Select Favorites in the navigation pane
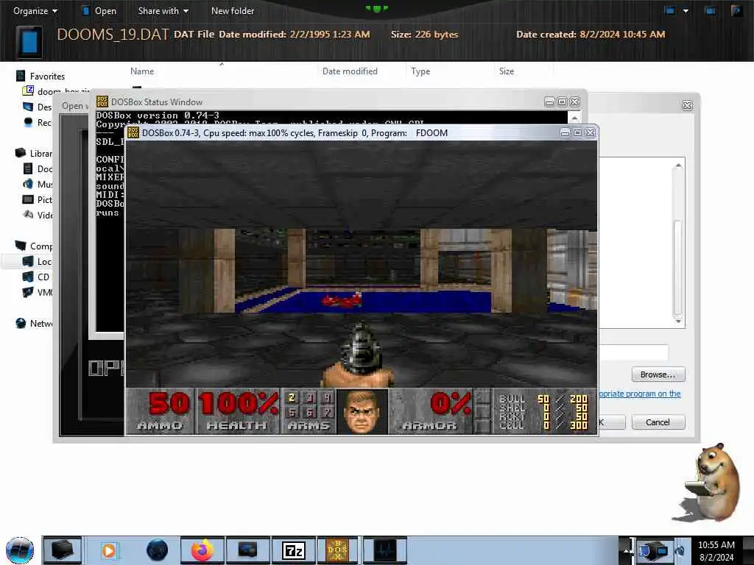 point(40,76)
